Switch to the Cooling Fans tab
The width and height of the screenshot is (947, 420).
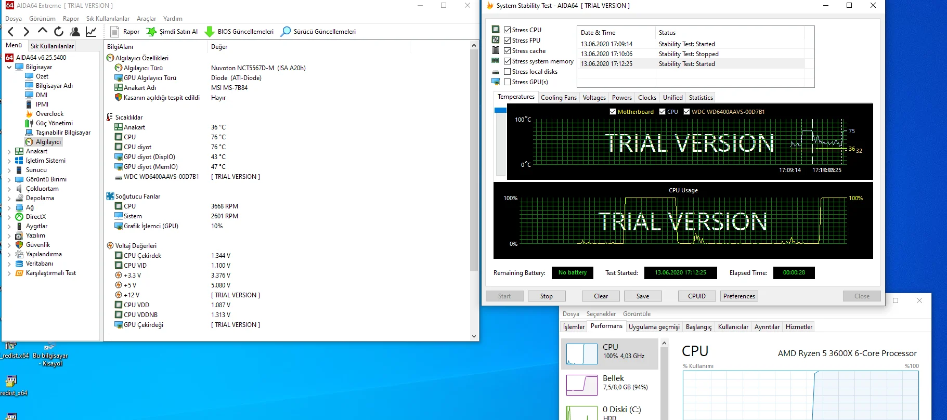click(x=559, y=98)
